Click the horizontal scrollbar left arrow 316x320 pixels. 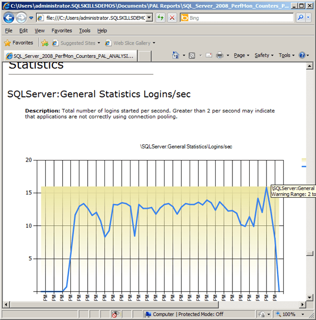click(6, 305)
